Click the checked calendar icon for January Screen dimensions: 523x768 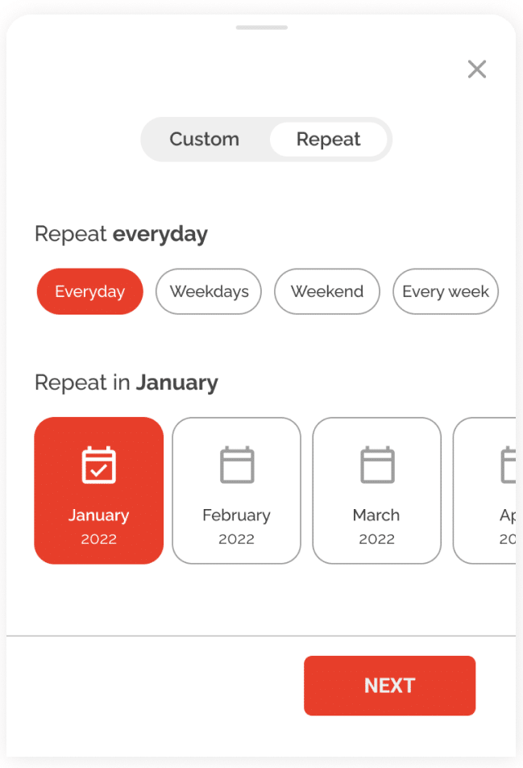(x=99, y=465)
